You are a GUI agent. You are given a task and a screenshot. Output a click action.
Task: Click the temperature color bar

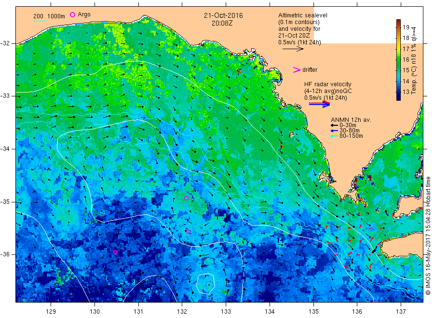398,60
